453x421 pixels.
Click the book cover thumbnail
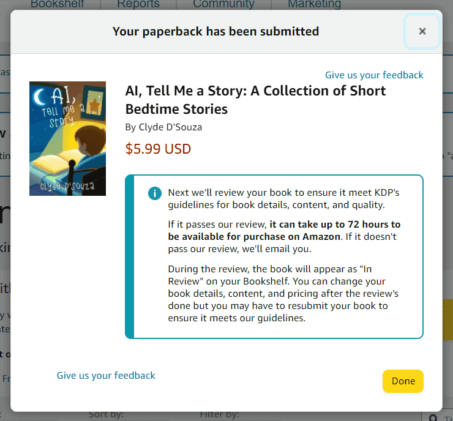(x=67, y=139)
